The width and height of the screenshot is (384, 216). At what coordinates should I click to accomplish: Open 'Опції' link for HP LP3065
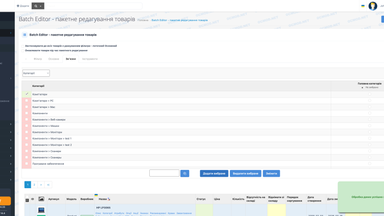129,213
